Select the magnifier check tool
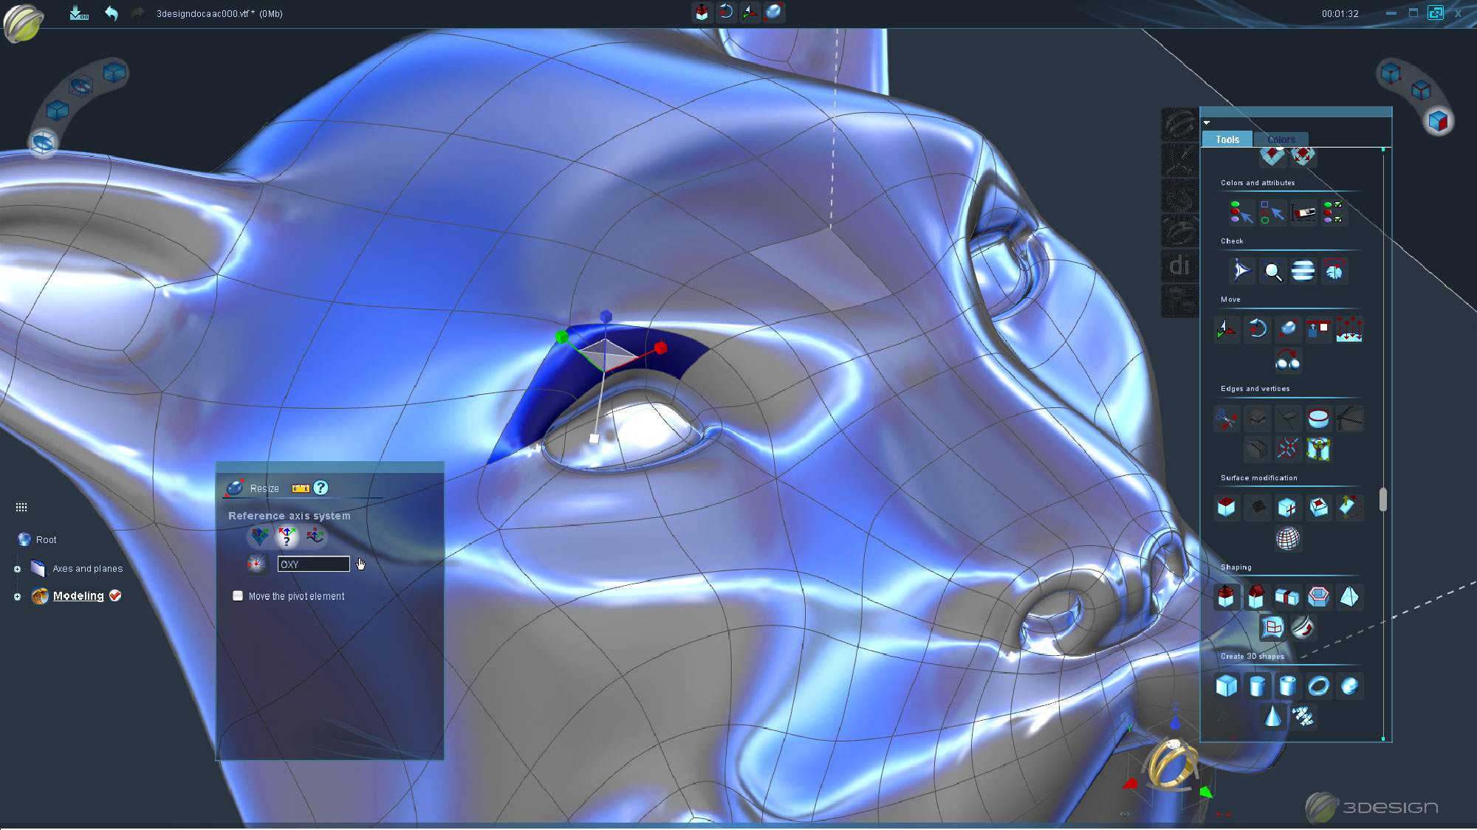The width and height of the screenshot is (1477, 830). (1272, 272)
